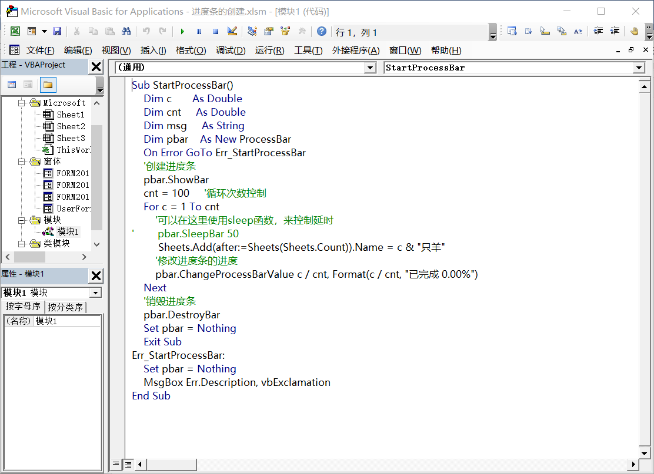Select Sheet2 in the project tree
The image size is (654, 474).
coord(70,126)
